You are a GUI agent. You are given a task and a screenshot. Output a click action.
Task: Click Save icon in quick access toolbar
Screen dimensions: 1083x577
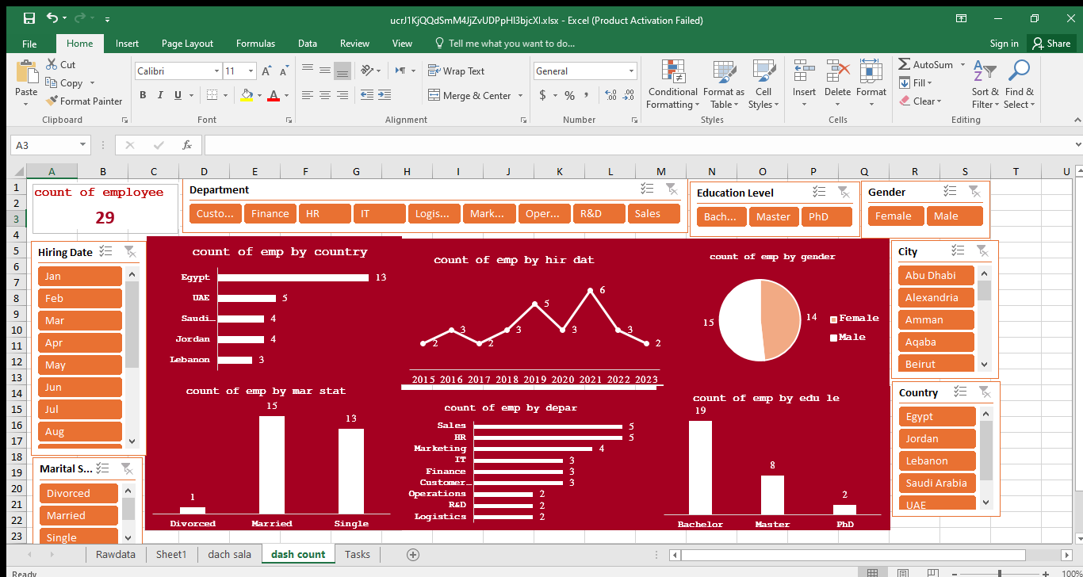tap(29, 19)
